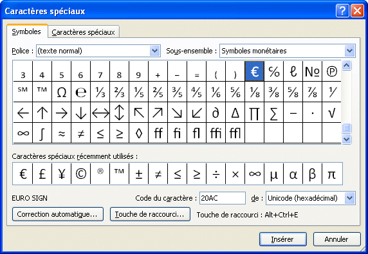
Task: Select the division ÷ recent symbol
Action: click(216, 174)
